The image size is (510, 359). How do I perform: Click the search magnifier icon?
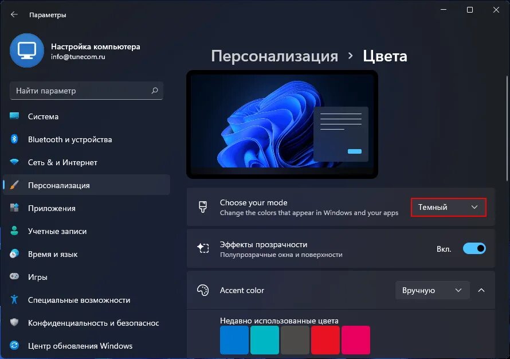(x=155, y=91)
